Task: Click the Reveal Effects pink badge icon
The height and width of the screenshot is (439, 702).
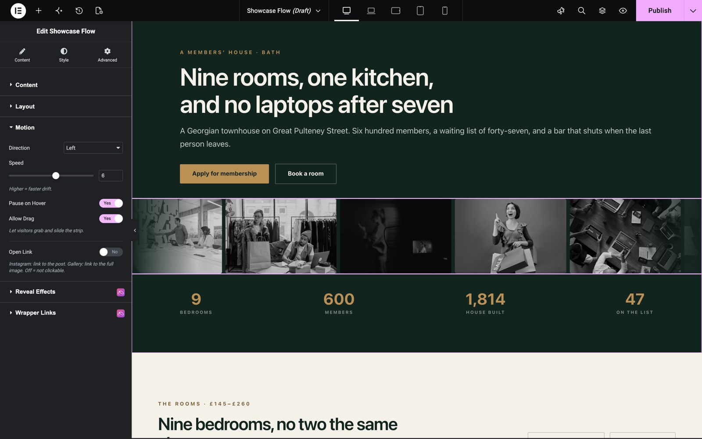Action: click(121, 292)
